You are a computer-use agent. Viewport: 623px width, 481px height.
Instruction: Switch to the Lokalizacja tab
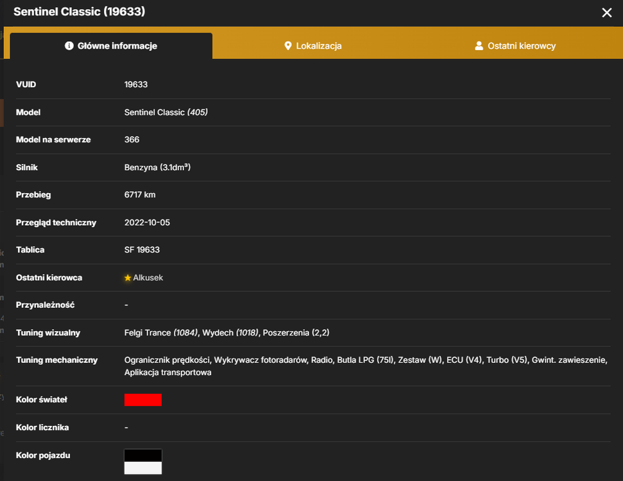tap(313, 46)
